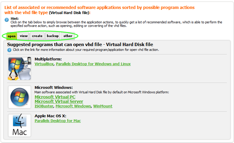Click the Microsoft Windows logo icon

tap(19, 97)
